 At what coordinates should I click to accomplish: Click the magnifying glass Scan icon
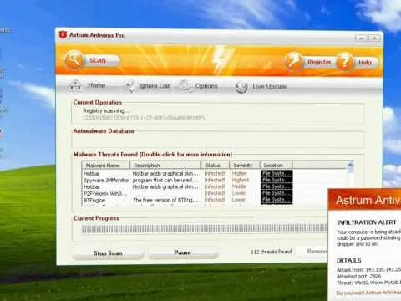pos(74,60)
